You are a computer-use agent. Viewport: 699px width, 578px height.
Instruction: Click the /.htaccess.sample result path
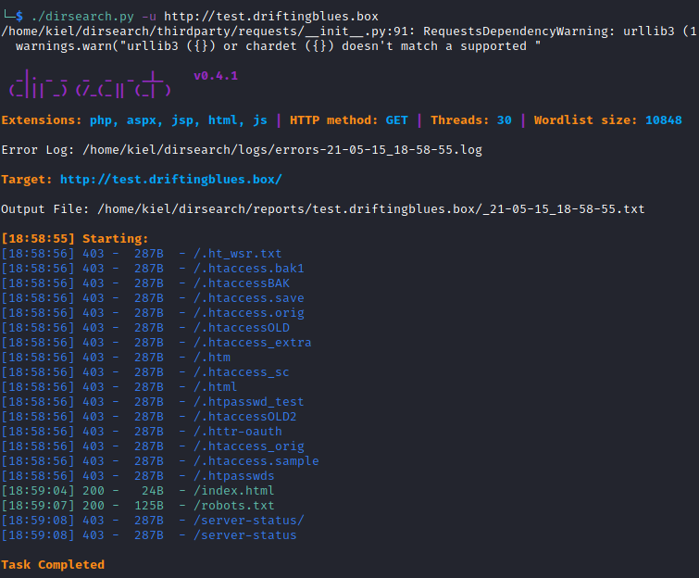(x=256, y=460)
